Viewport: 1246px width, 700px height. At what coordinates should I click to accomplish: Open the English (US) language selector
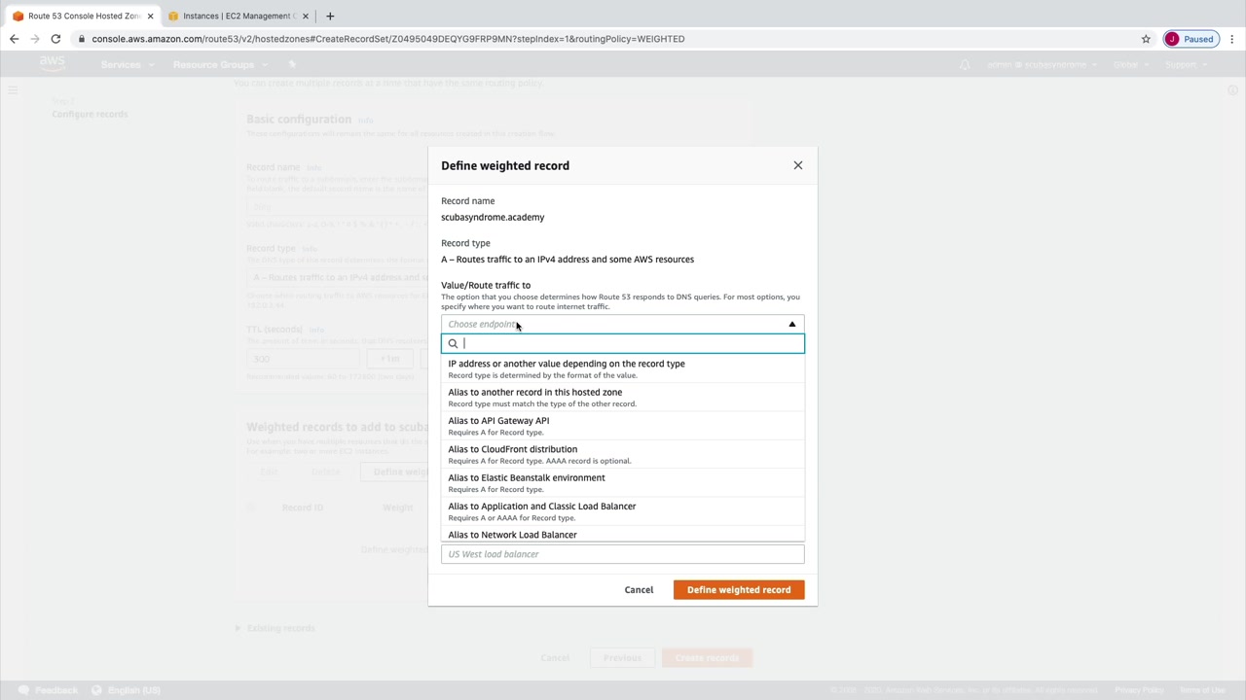126,690
